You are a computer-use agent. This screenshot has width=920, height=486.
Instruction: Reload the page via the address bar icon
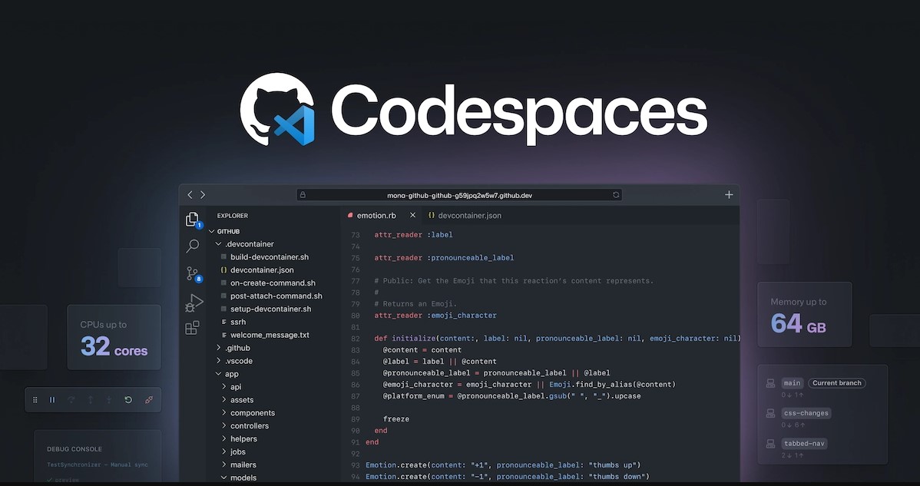[x=616, y=194]
